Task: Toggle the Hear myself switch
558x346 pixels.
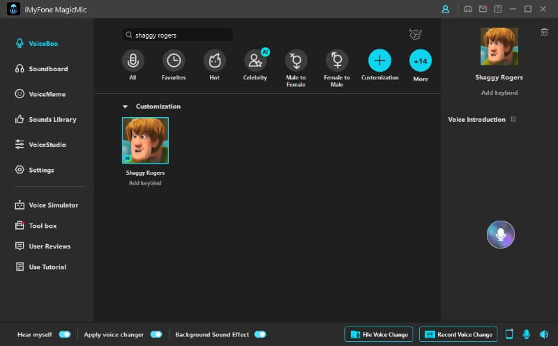Action: [65, 334]
